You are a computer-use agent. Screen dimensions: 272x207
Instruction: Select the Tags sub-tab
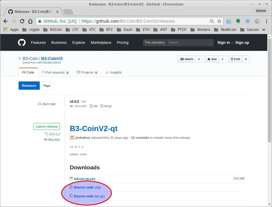(47, 86)
